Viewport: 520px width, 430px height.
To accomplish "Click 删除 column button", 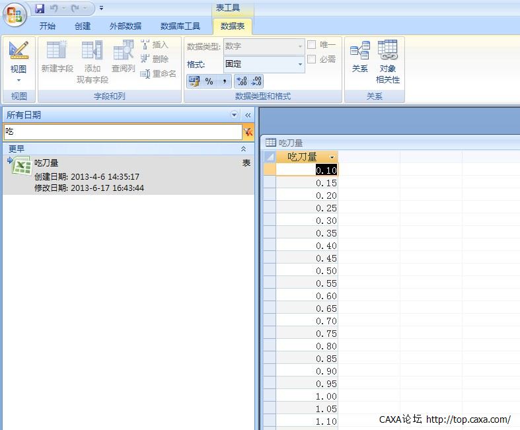I will tap(155, 59).
